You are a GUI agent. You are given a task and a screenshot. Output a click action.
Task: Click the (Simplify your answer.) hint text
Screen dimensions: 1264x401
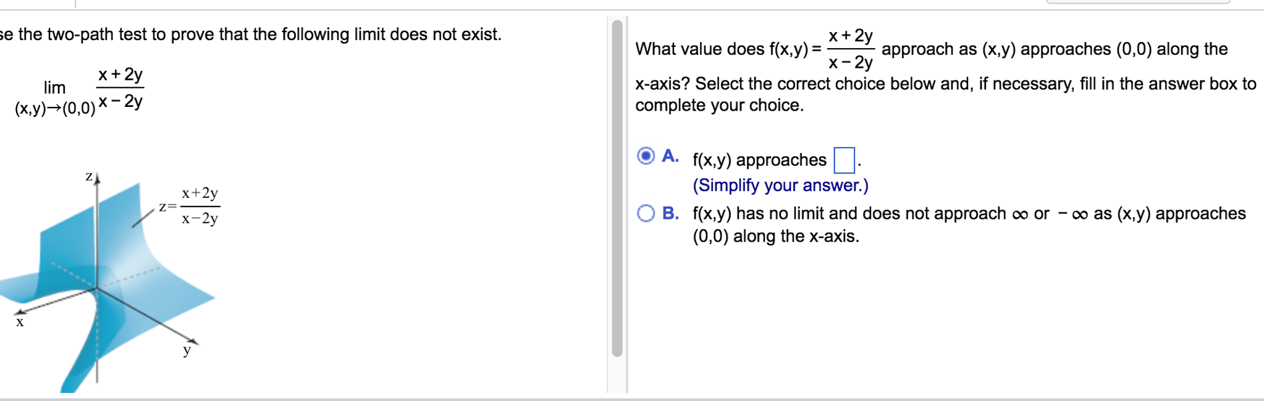point(780,185)
